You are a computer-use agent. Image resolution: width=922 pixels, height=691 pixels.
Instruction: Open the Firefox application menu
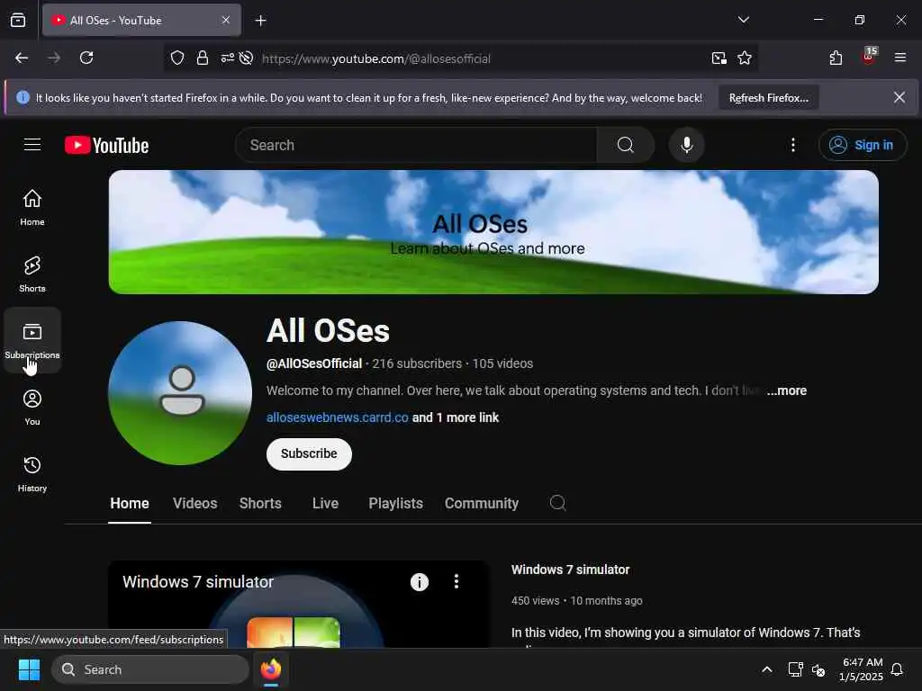pyautogui.click(x=900, y=58)
